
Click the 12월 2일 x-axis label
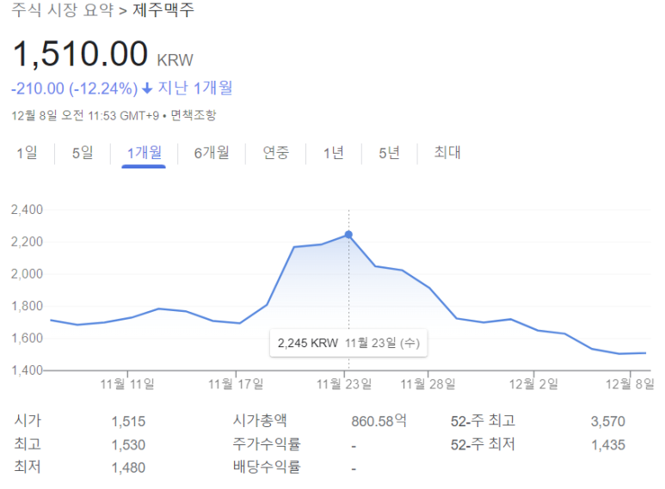(533, 384)
